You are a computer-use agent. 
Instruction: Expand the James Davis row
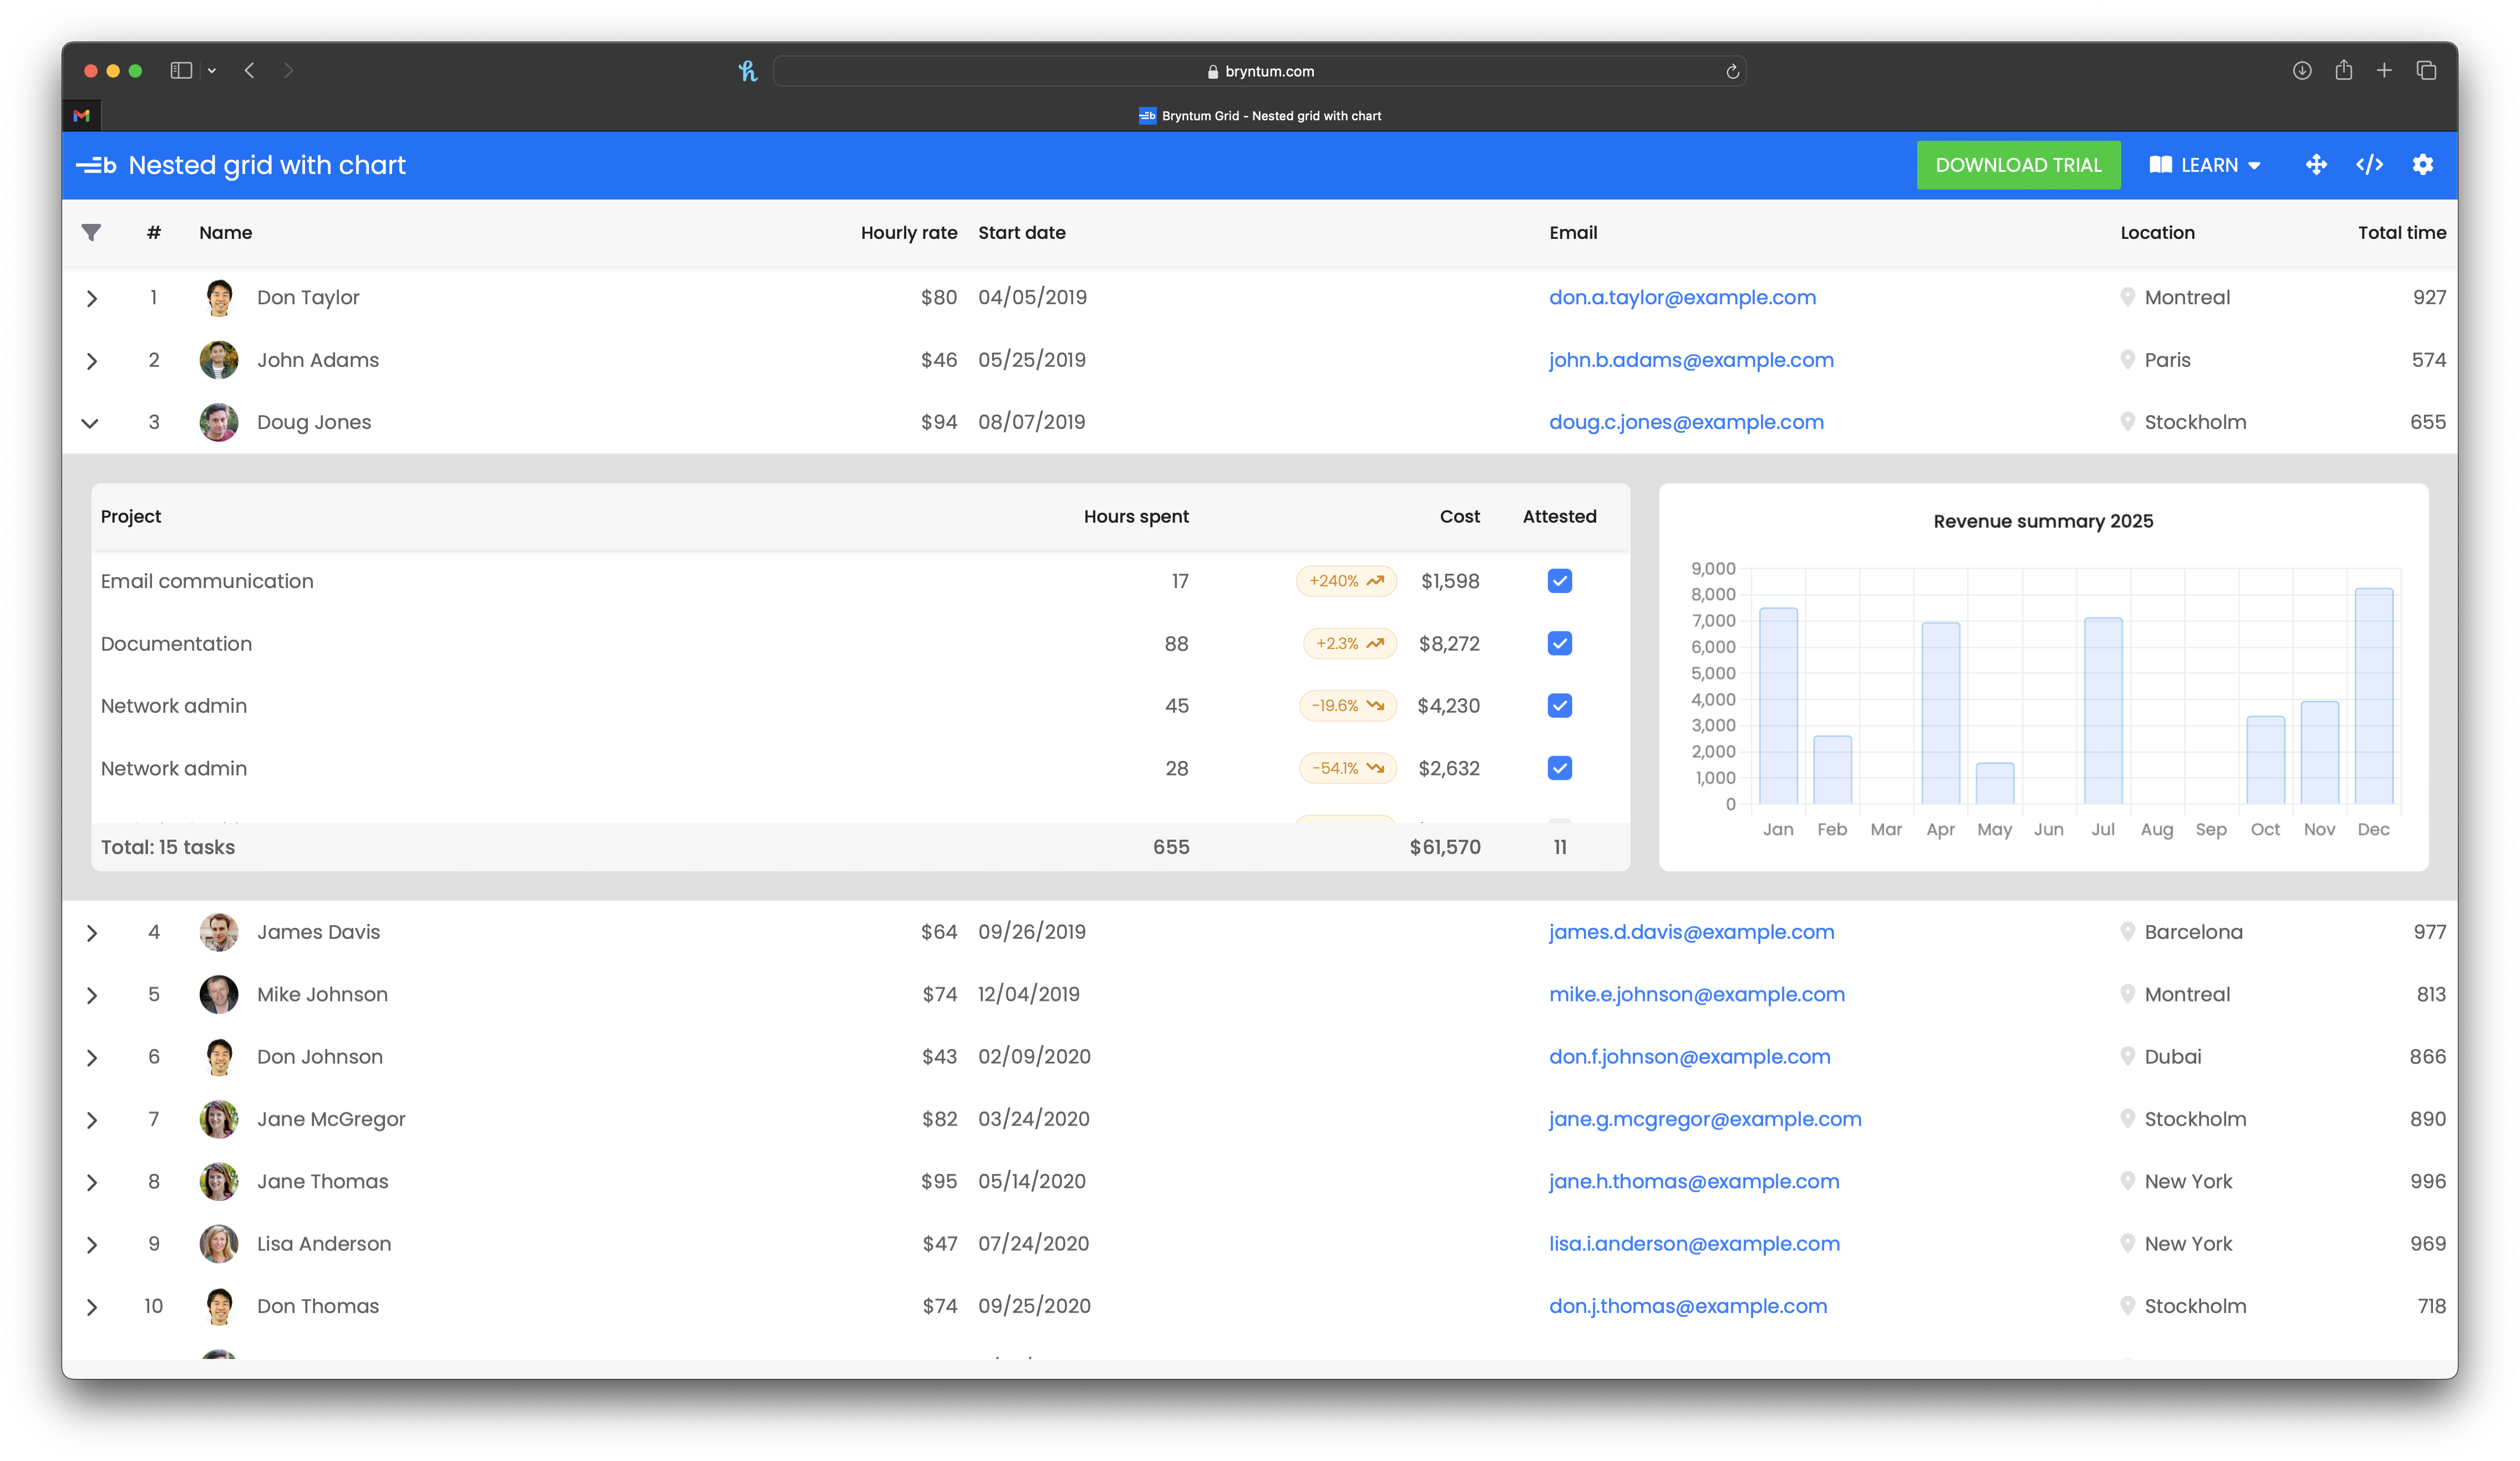[91, 933]
